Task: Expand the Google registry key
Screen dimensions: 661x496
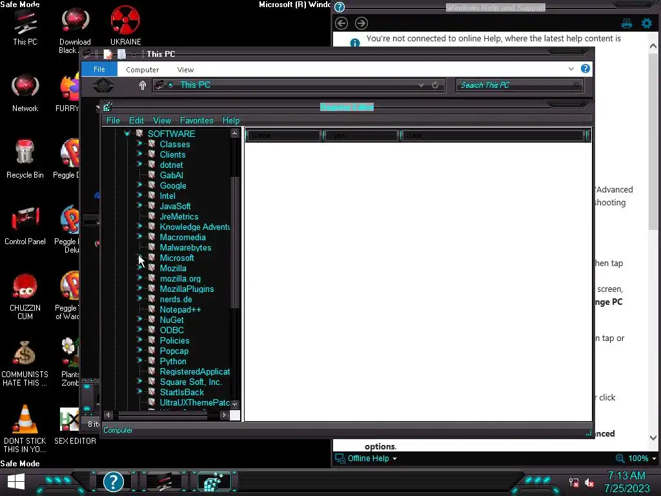Action: [x=139, y=185]
